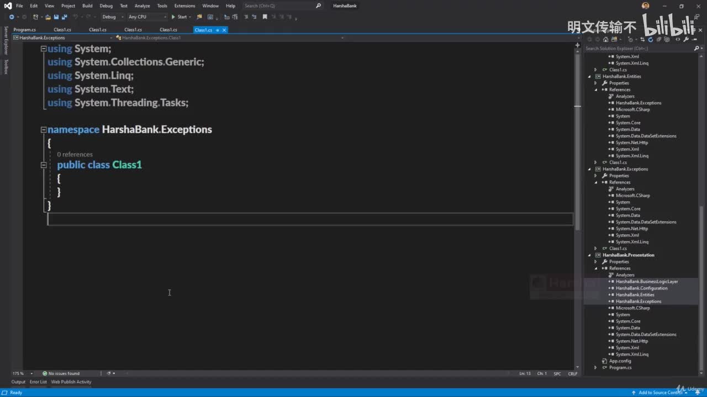Click the Open File folder icon
Viewport: 707px width, 397px height.
(48, 17)
